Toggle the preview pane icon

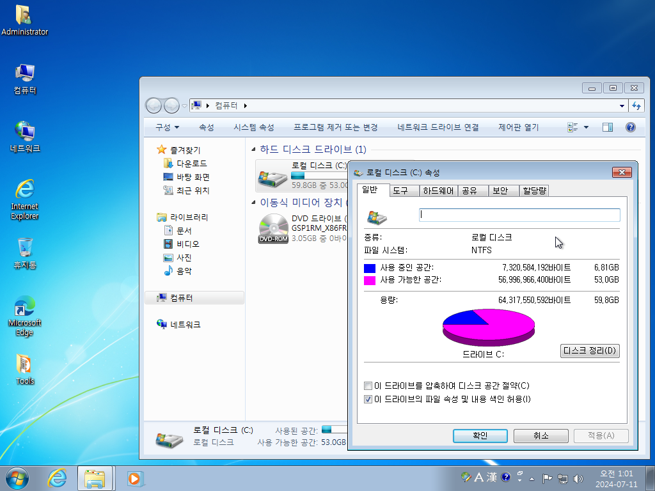(x=608, y=127)
